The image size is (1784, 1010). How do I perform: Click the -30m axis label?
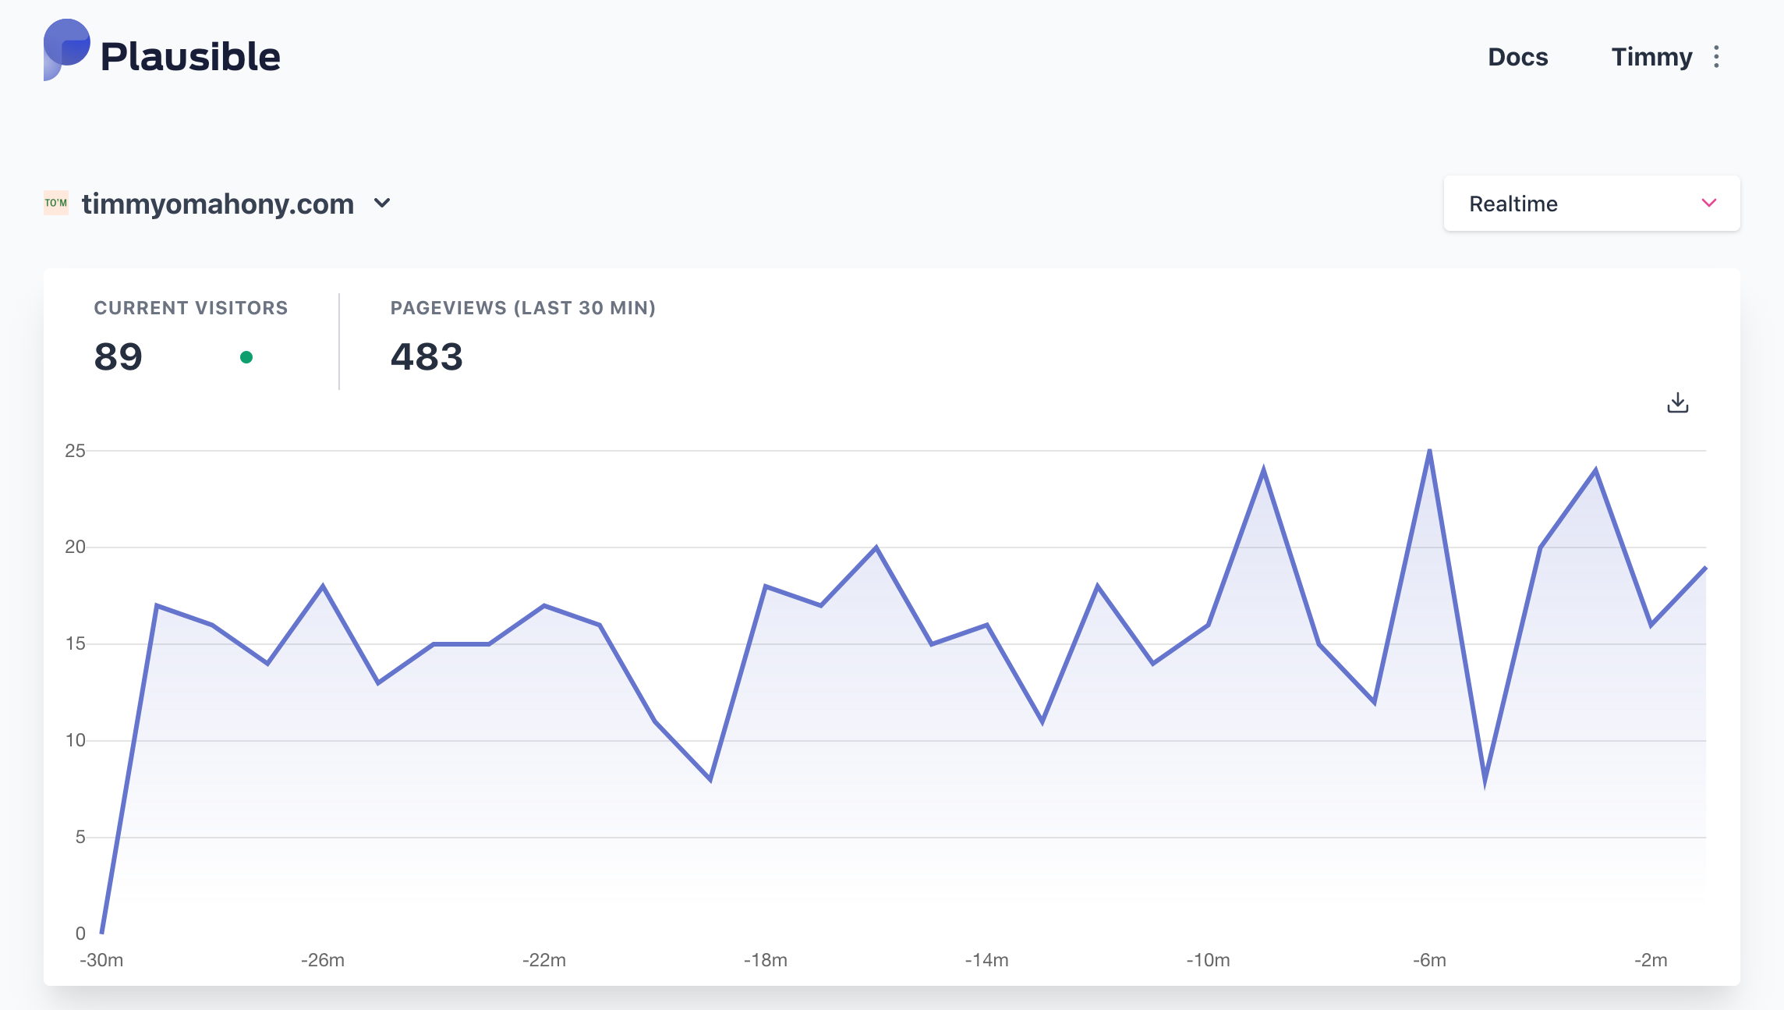[101, 960]
